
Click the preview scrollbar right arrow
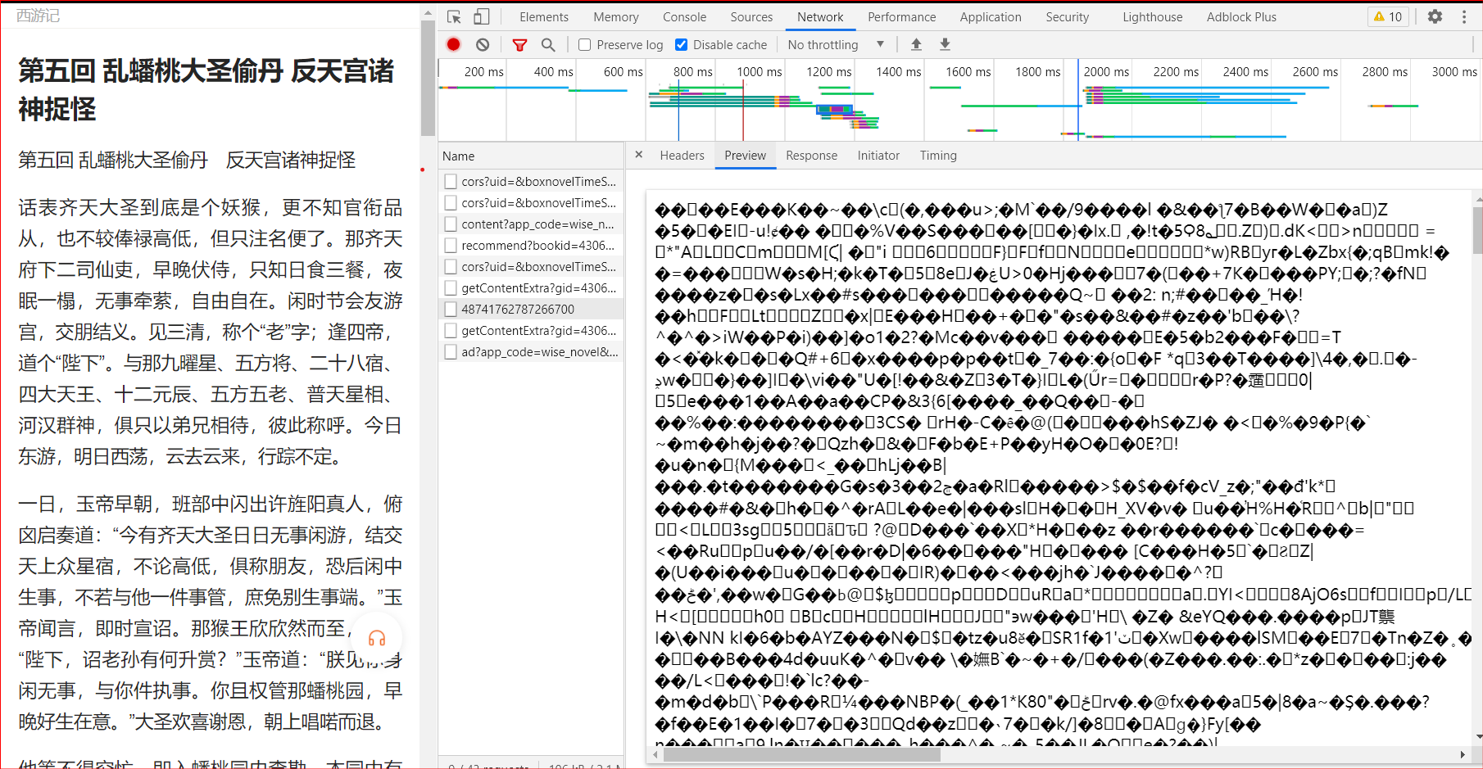(x=1463, y=755)
